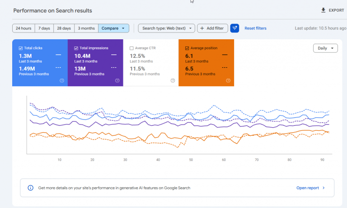This screenshot has height=208, width=347.
Task: Click the Last update: 10.5 hours ago text
Action: point(320,28)
